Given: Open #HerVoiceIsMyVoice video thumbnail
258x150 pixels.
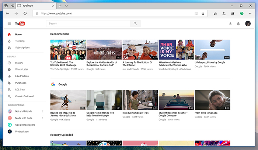Looking at the screenshot, I should pyautogui.click(x=177, y=50).
